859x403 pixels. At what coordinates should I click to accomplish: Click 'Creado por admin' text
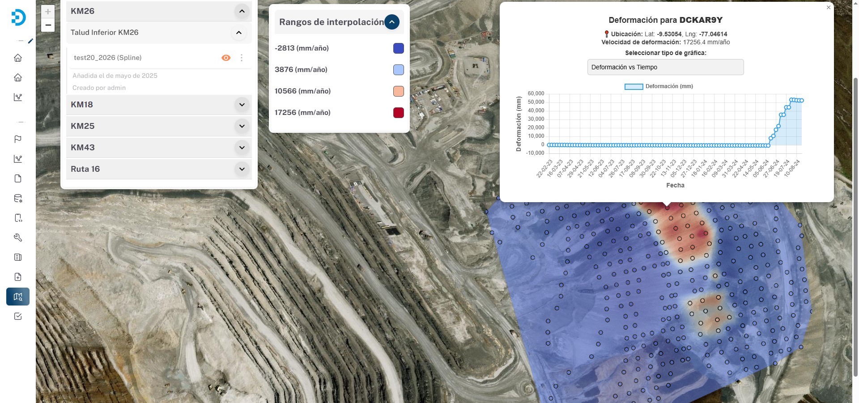[99, 88]
